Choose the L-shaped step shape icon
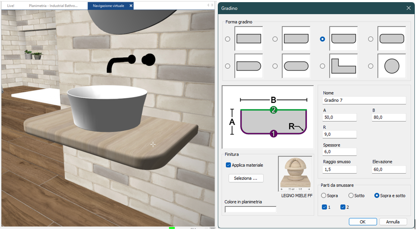The height and width of the screenshot is (231, 417). tap(343, 66)
